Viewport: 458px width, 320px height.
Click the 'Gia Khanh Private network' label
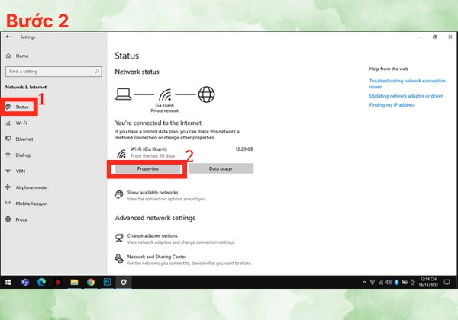coord(164,108)
